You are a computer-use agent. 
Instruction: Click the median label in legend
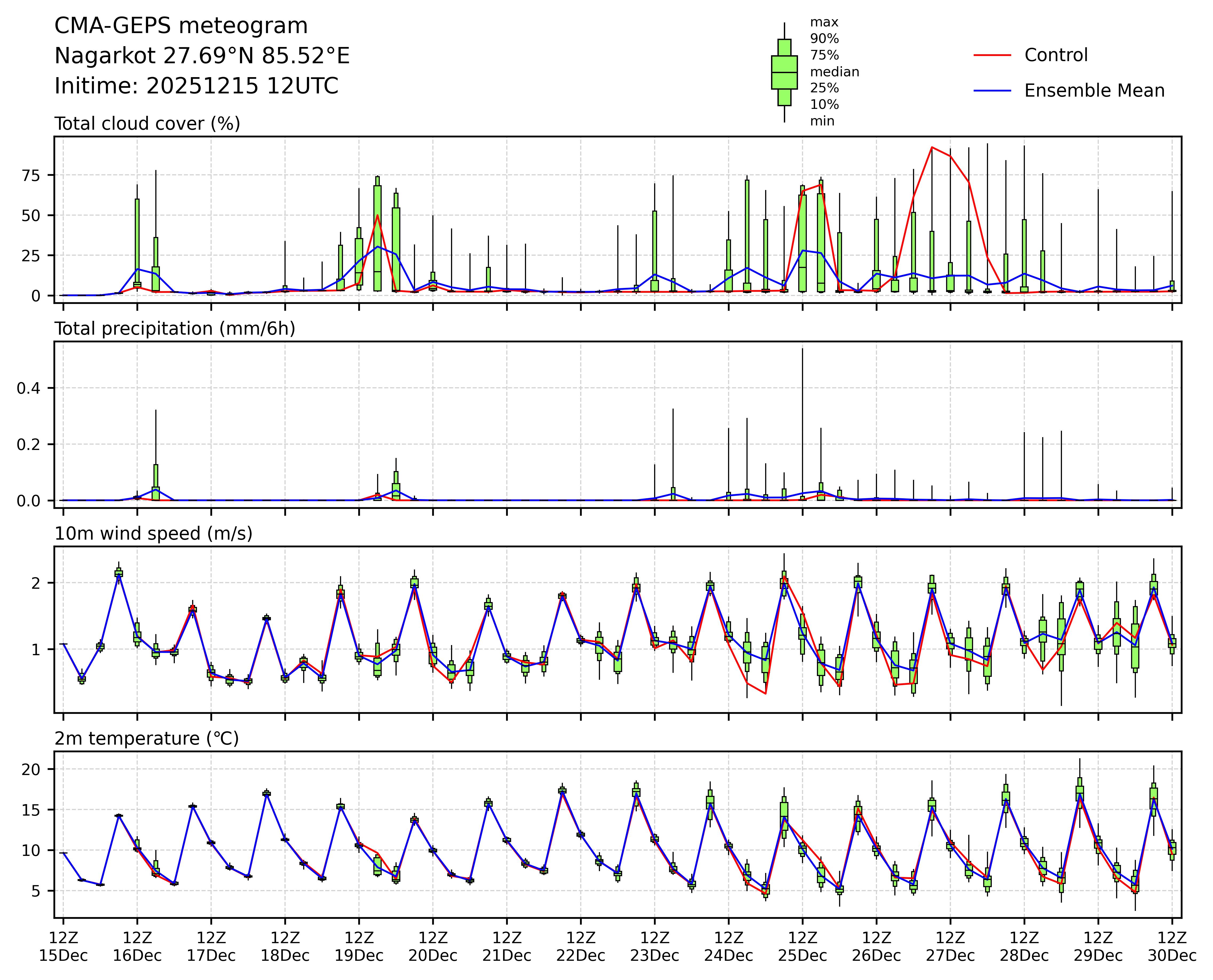point(834,72)
